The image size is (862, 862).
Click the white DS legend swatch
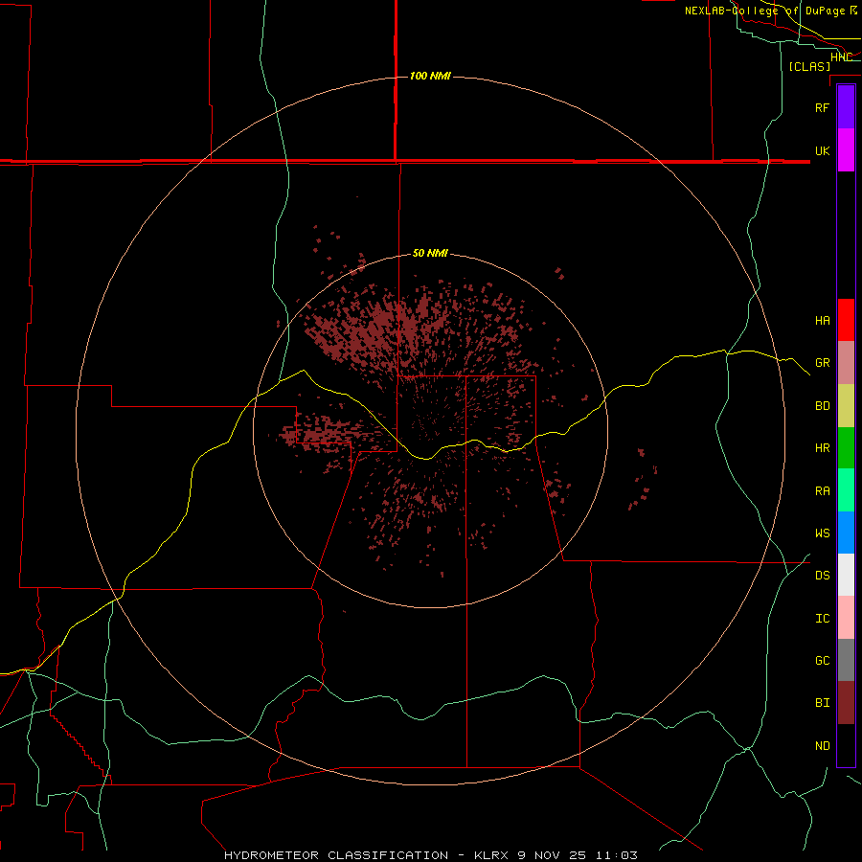click(x=846, y=575)
